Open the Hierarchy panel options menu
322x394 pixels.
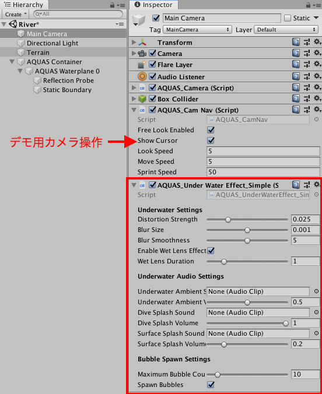[121, 5]
